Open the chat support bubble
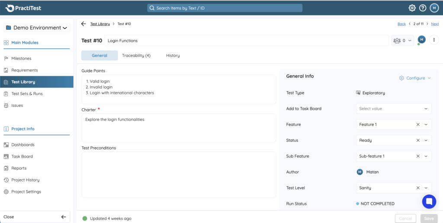The image size is (443, 223). click(x=429, y=201)
